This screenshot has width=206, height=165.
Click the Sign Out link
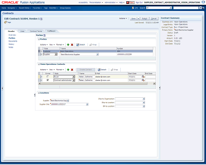139,3
